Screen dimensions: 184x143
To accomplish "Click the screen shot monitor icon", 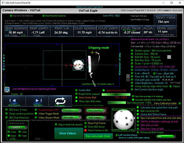I will point(7,90).
